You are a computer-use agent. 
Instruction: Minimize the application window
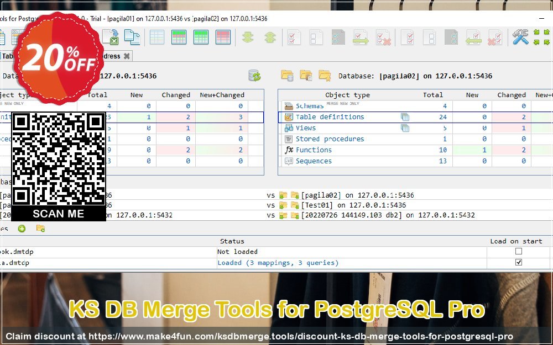pyautogui.click(x=541, y=18)
